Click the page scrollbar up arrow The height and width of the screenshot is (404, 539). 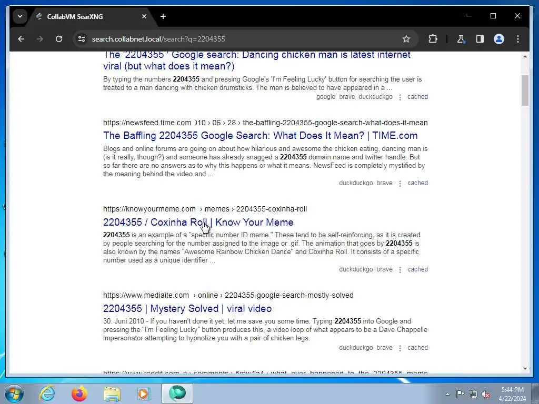coord(525,56)
